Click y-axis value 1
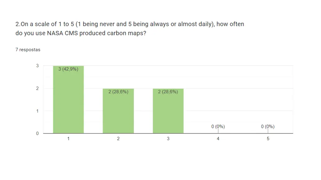This screenshot has height=180, width=321. point(37,111)
